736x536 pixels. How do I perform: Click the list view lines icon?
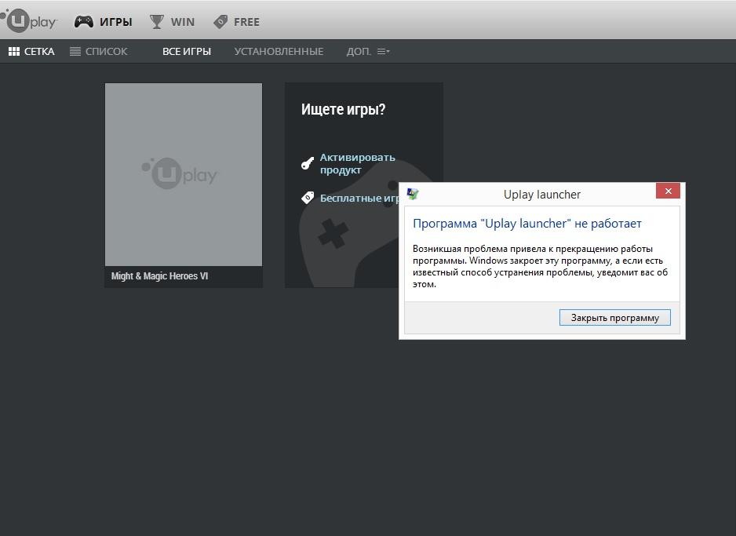coord(75,52)
